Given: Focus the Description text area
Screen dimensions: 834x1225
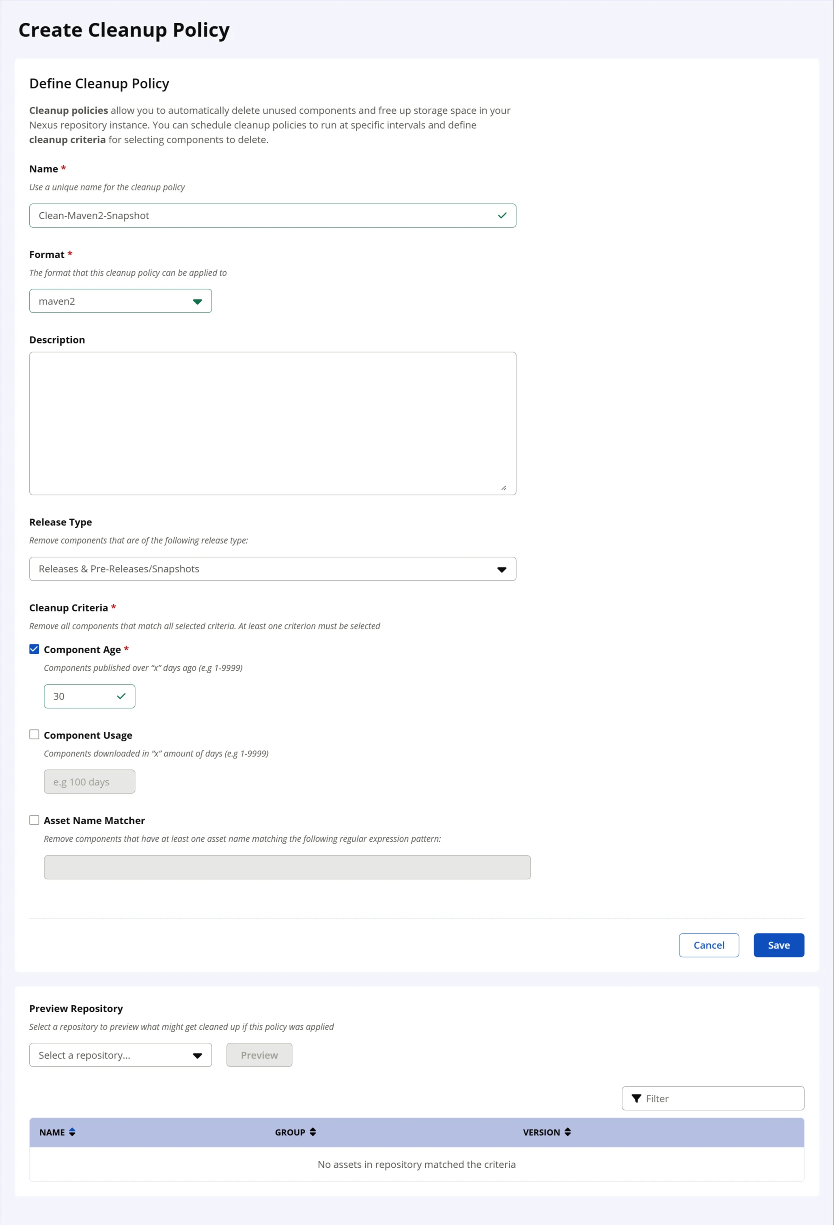Looking at the screenshot, I should tap(273, 423).
